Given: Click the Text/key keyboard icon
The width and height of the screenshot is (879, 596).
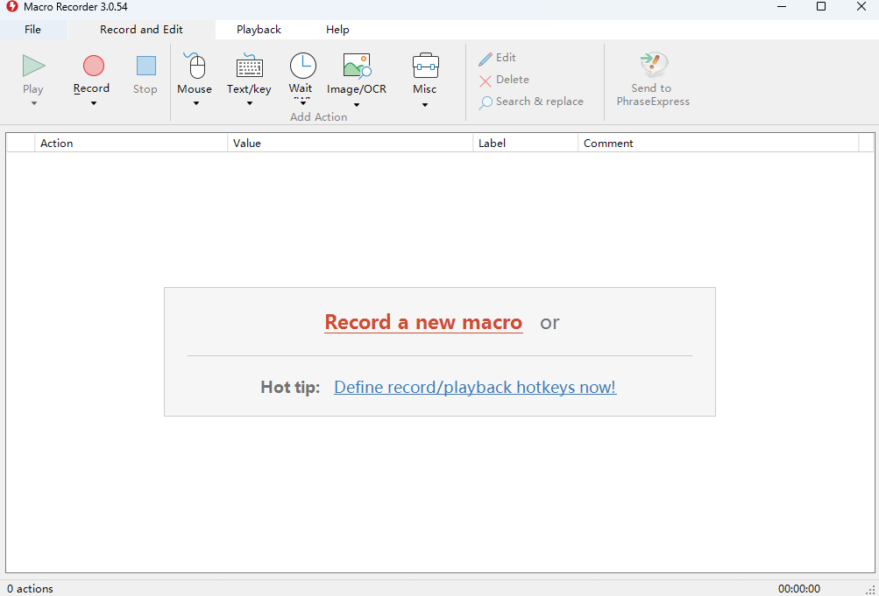Looking at the screenshot, I should [249, 66].
